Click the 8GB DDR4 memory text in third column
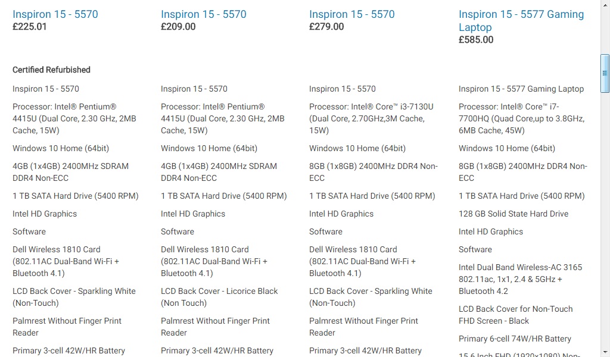610x357 pixels. point(373,172)
